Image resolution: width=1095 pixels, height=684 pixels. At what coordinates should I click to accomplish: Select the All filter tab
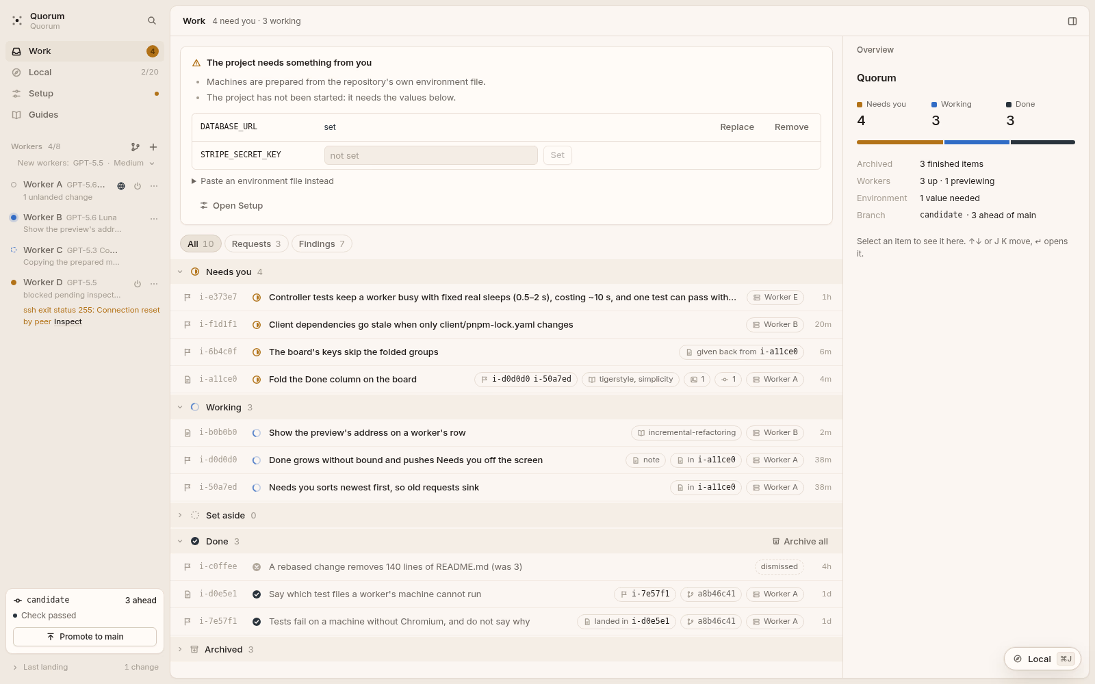[201, 244]
